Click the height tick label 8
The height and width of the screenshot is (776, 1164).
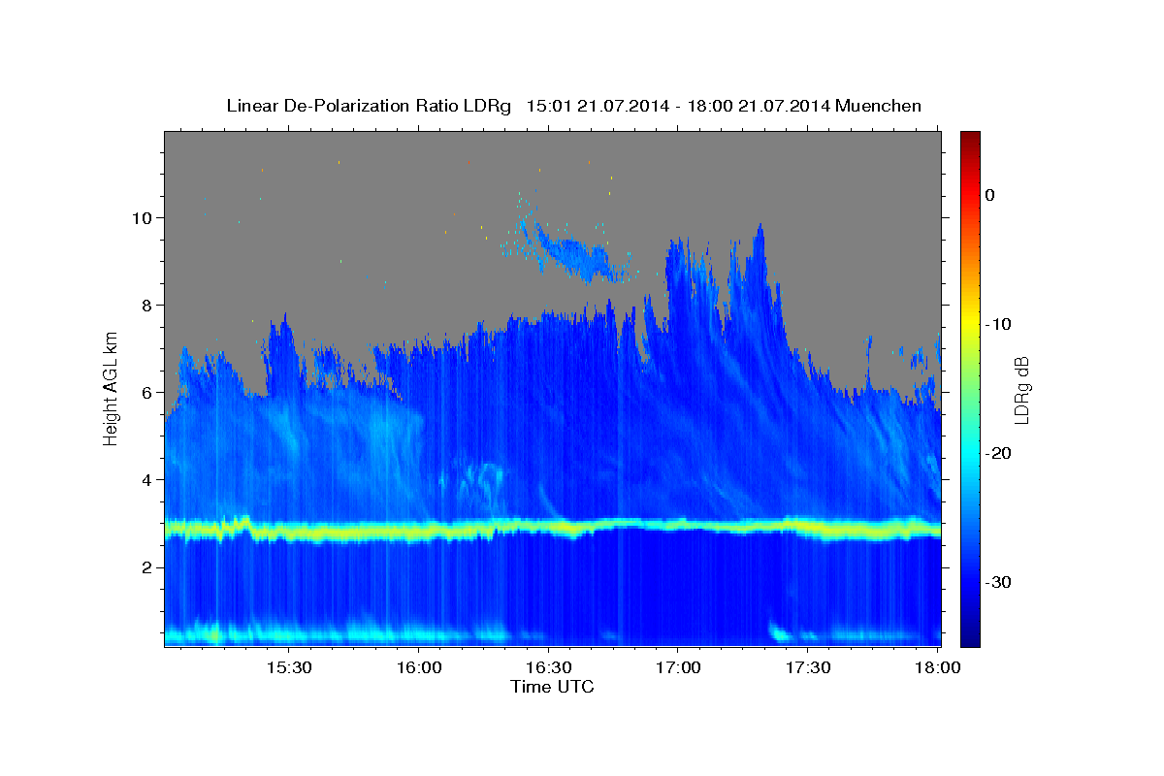(146, 305)
